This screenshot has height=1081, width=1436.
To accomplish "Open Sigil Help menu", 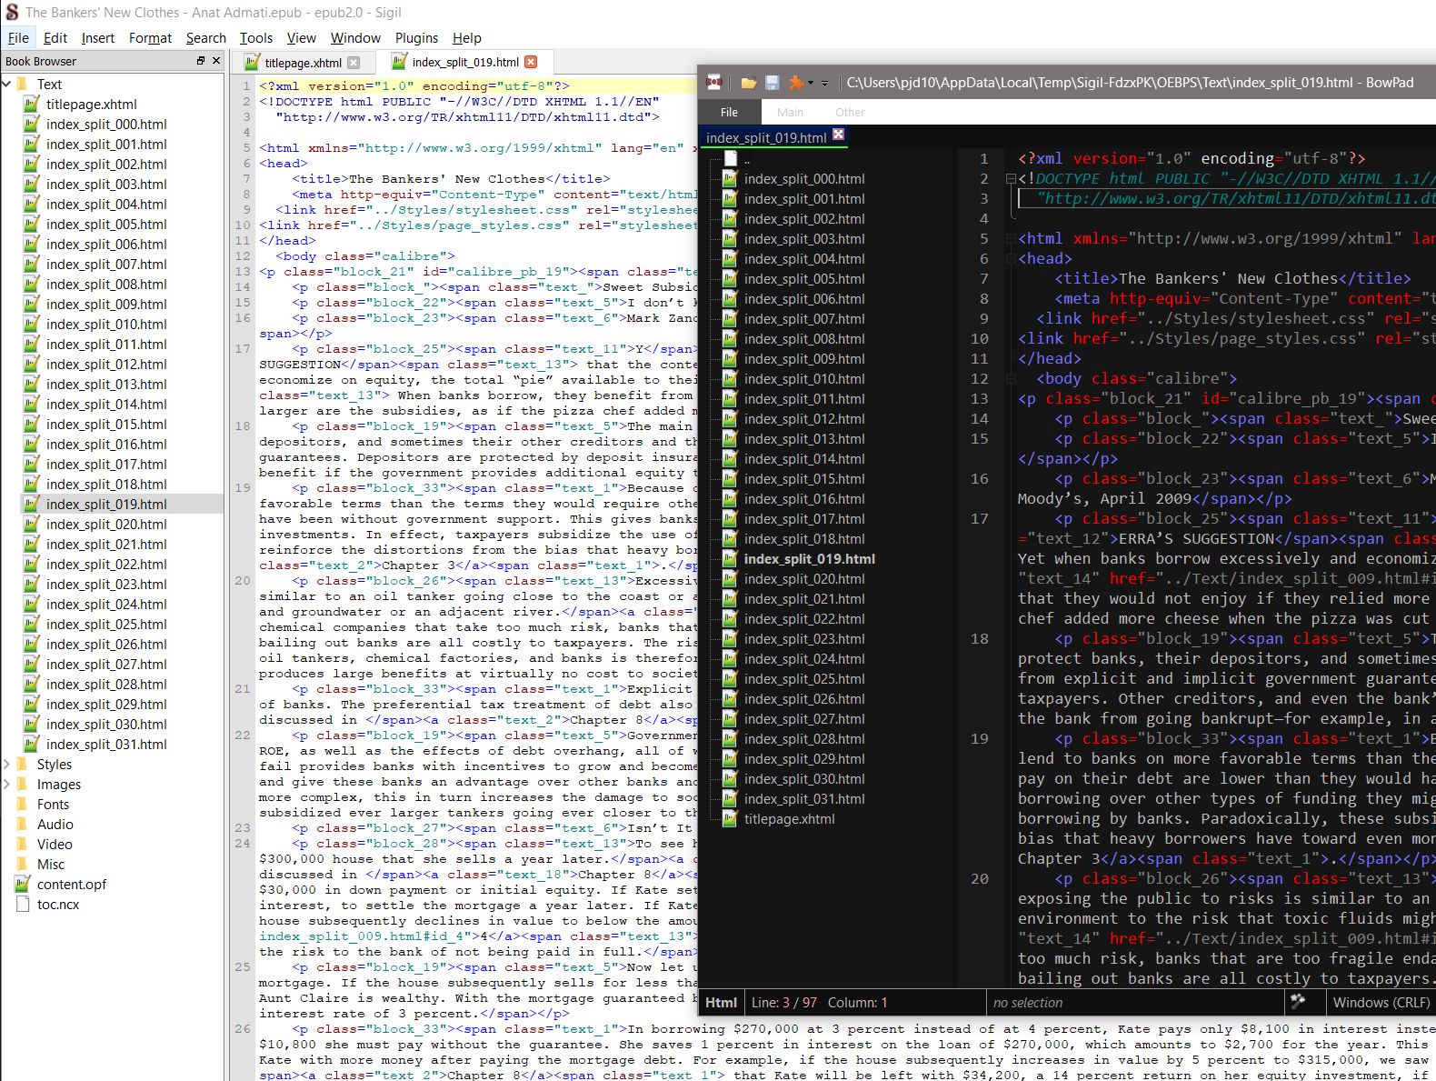I will pyautogui.click(x=466, y=37).
